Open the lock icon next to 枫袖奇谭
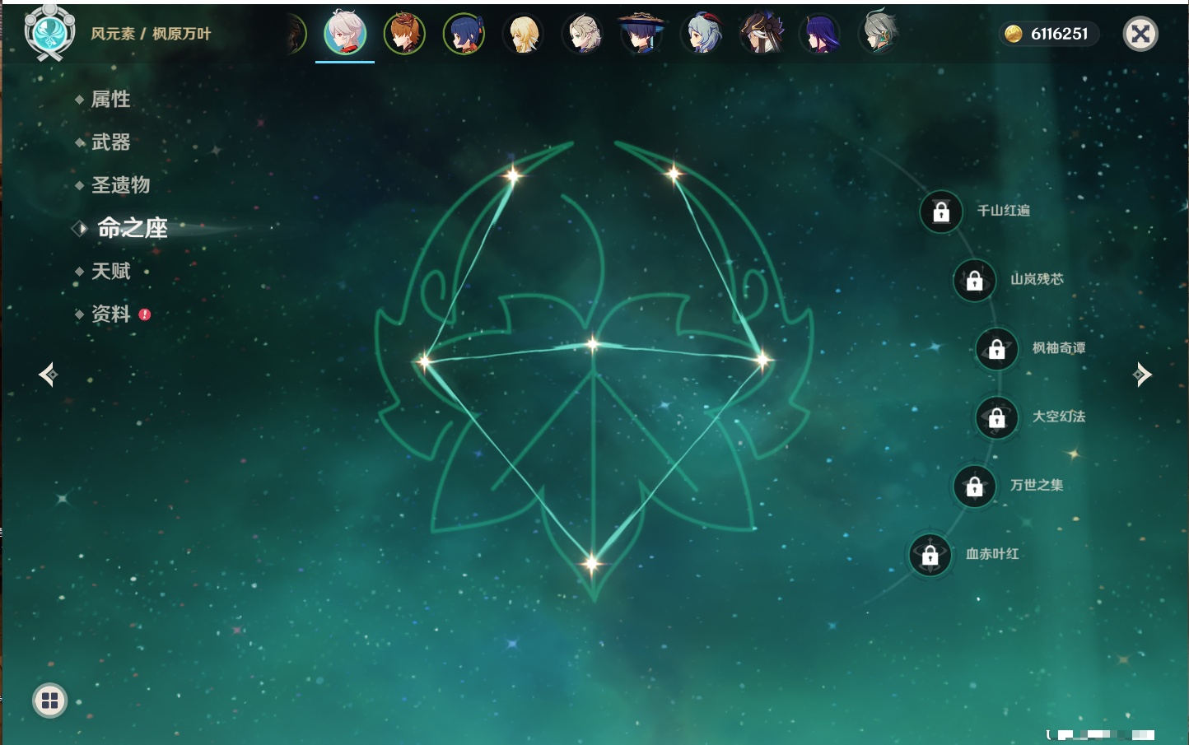 (x=996, y=348)
